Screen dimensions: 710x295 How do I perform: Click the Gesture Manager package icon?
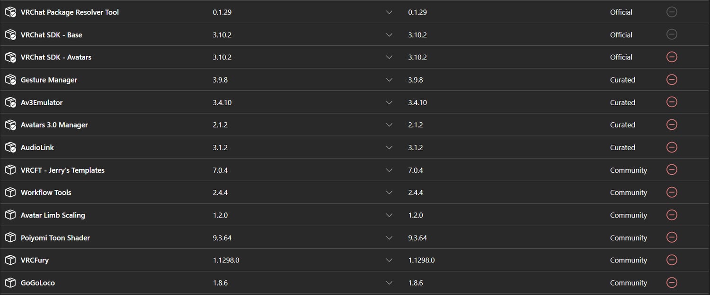(x=10, y=80)
